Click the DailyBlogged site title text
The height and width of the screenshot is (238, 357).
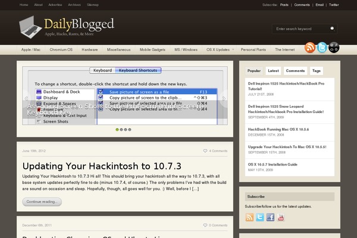pyautogui.click(x=79, y=24)
